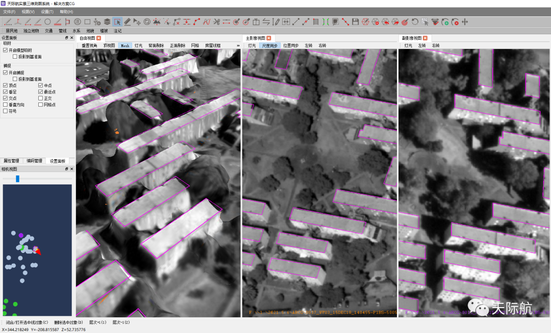The image size is (551, 333).
Task: Enable the 正交 snap checkbox
Action: point(41,98)
